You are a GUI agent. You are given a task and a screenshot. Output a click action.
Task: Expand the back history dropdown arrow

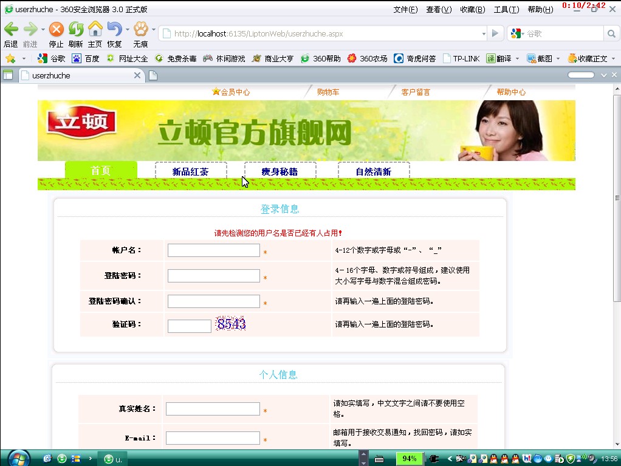click(x=43, y=29)
